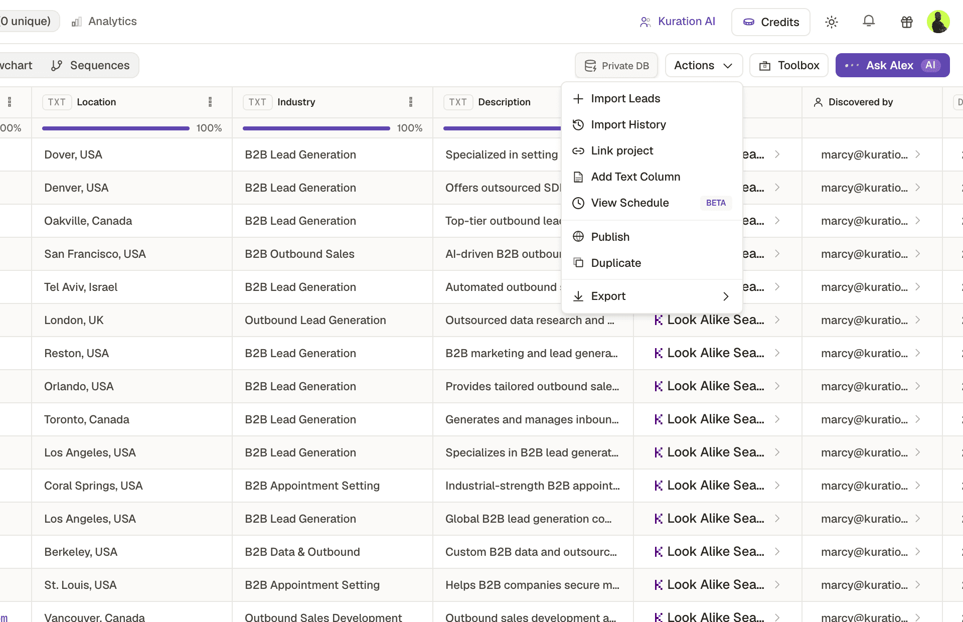Viewport: 963px width, 622px height.
Task: Select the San Francisco, USA cell
Action: tap(132, 254)
